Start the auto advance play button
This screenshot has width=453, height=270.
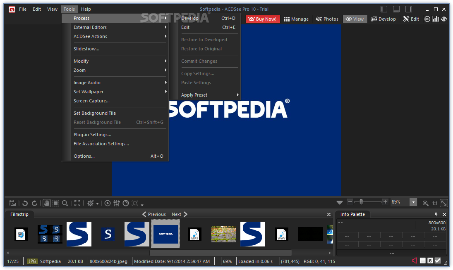(108, 203)
